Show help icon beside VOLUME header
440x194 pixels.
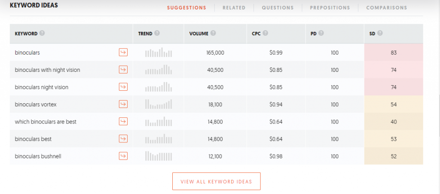click(x=213, y=33)
